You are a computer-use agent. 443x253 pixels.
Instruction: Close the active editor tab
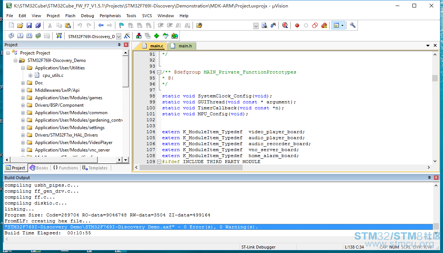[x=435, y=46]
